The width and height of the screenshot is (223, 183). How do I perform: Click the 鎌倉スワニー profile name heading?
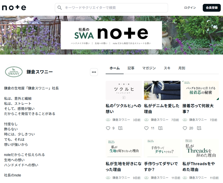[x=39, y=72]
